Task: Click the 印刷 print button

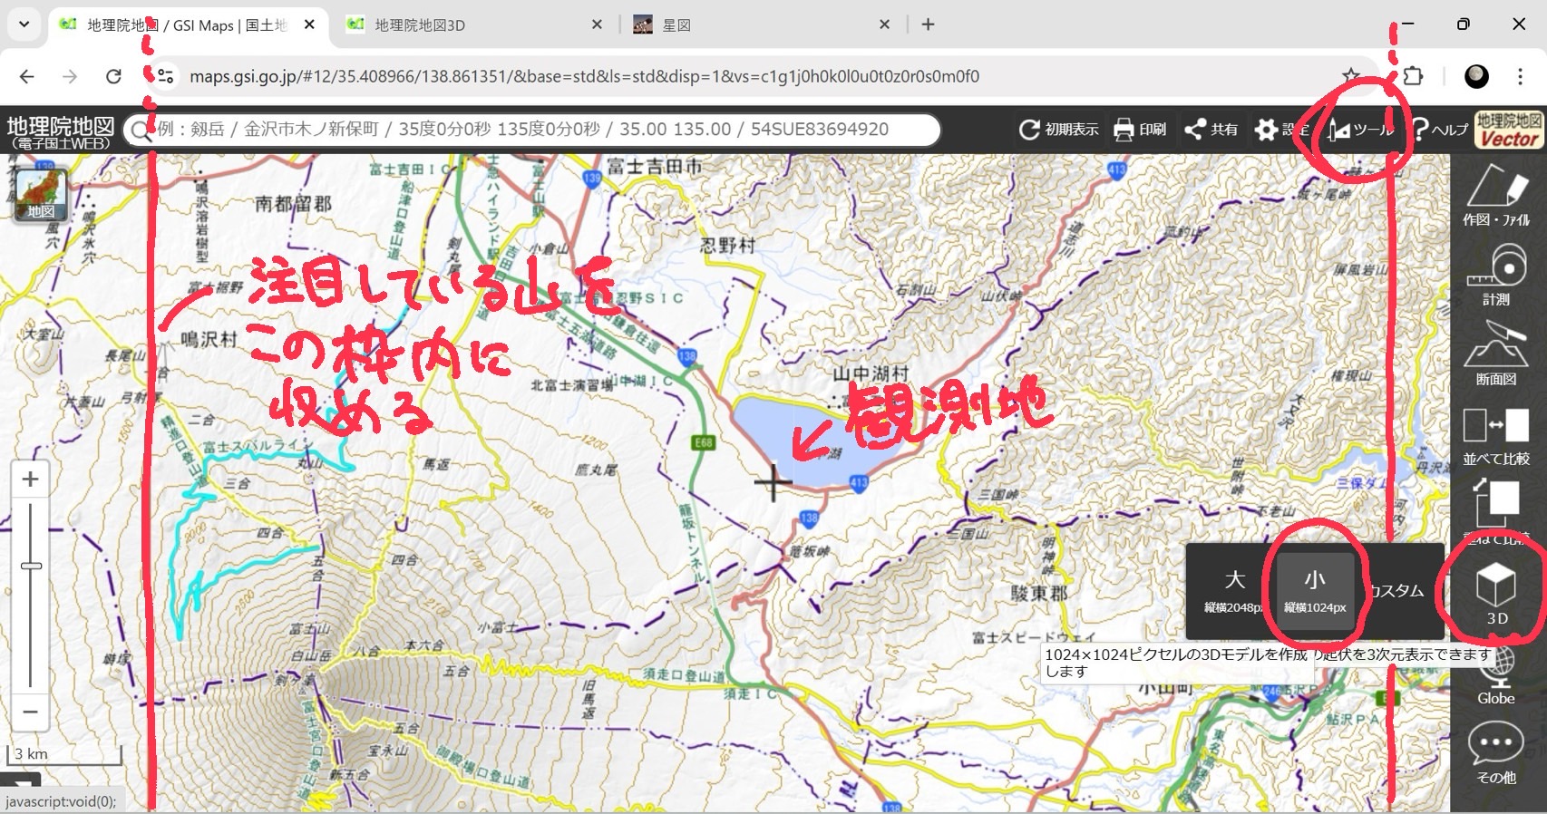Action: click(1140, 130)
